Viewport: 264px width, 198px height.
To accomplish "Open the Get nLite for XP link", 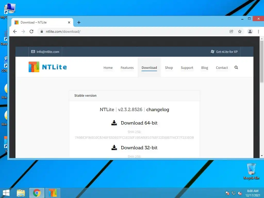I will point(227,52).
